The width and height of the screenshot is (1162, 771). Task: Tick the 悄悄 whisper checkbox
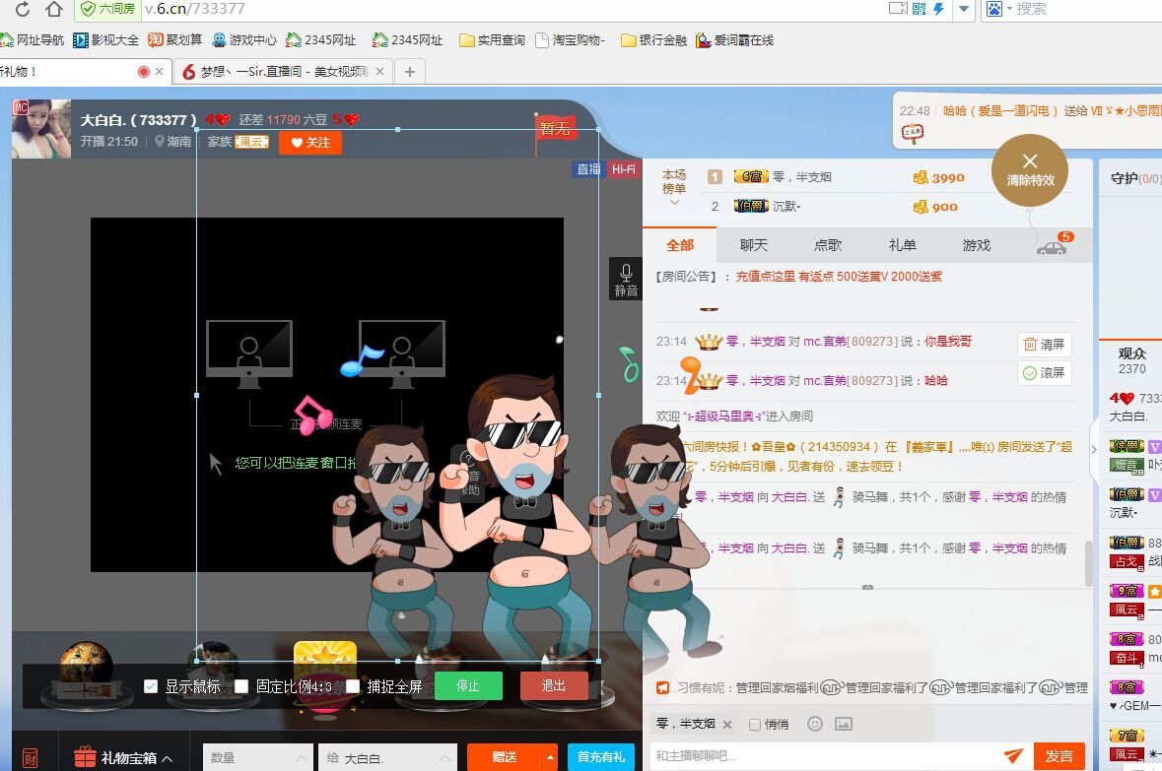coord(754,725)
